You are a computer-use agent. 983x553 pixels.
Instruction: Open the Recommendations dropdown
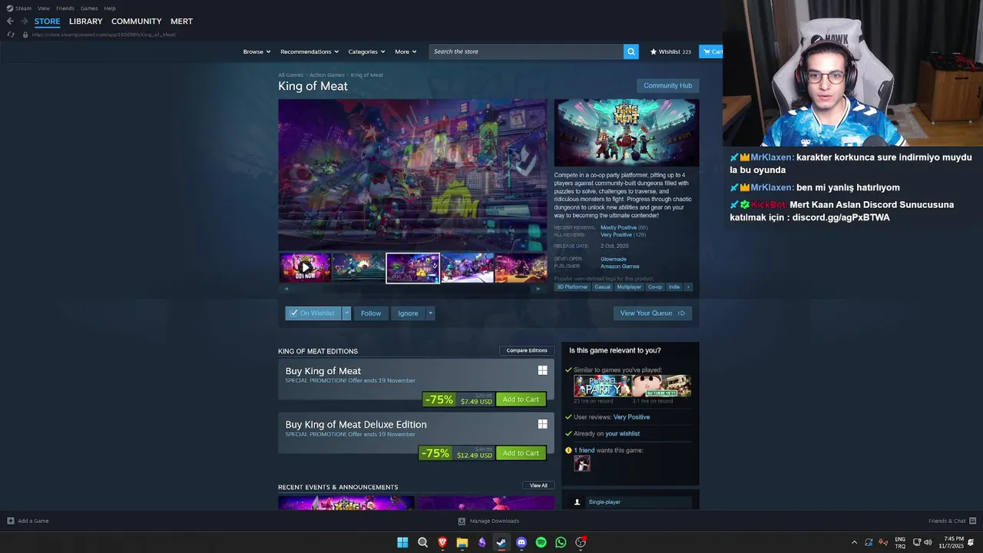pos(309,51)
